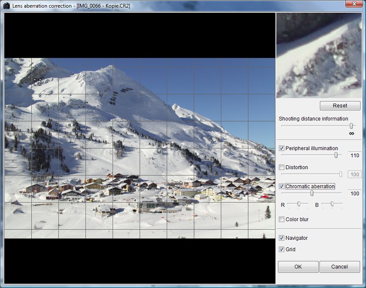Confirm changes with the OK button

click(x=298, y=267)
